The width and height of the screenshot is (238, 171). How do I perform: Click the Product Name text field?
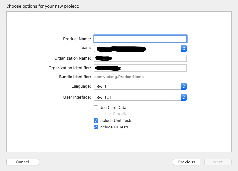(140, 39)
